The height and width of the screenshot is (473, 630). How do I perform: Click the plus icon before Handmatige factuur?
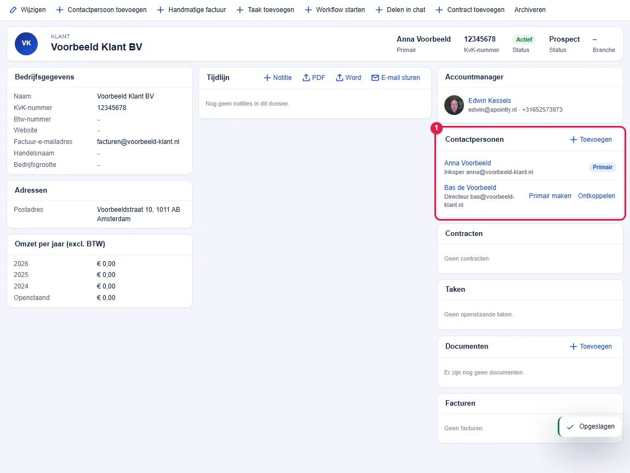pos(161,10)
